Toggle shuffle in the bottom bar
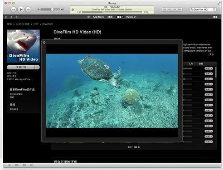223x170 pixels. point(17,165)
